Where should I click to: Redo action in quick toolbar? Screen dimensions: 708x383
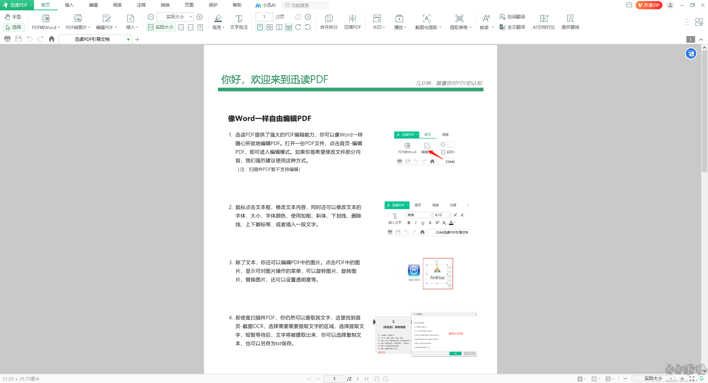tap(41, 39)
